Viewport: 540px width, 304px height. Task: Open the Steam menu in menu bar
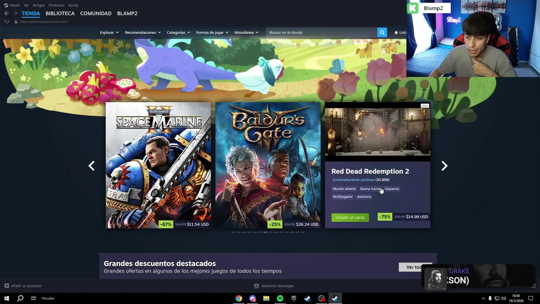(x=15, y=5)
